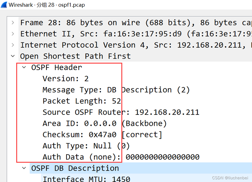Collapse Open Shortest Path First section
This screenshot has height=182, width=252.
pos(12,56)
